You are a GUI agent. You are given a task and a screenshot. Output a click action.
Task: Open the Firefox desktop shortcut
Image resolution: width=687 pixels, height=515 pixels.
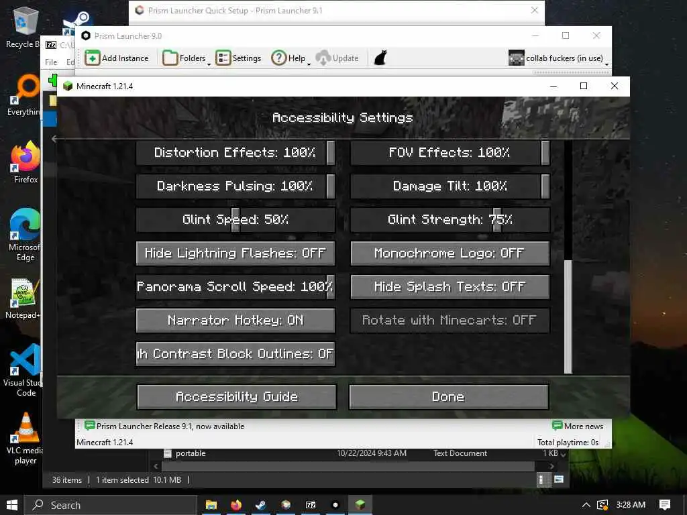tap(25, 162)
